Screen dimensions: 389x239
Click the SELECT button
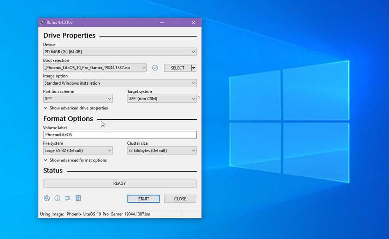coord(178,68)
